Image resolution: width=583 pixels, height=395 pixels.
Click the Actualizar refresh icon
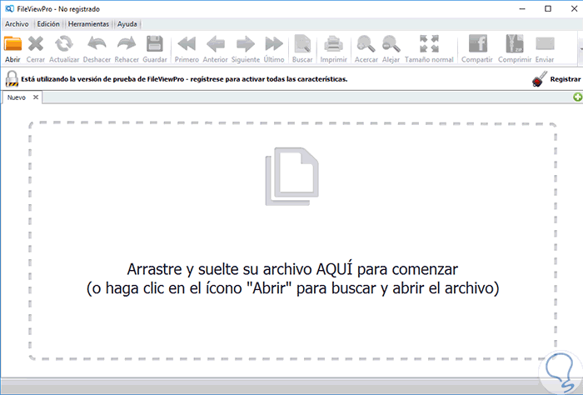pyautogui.click(x=64, y=44)
